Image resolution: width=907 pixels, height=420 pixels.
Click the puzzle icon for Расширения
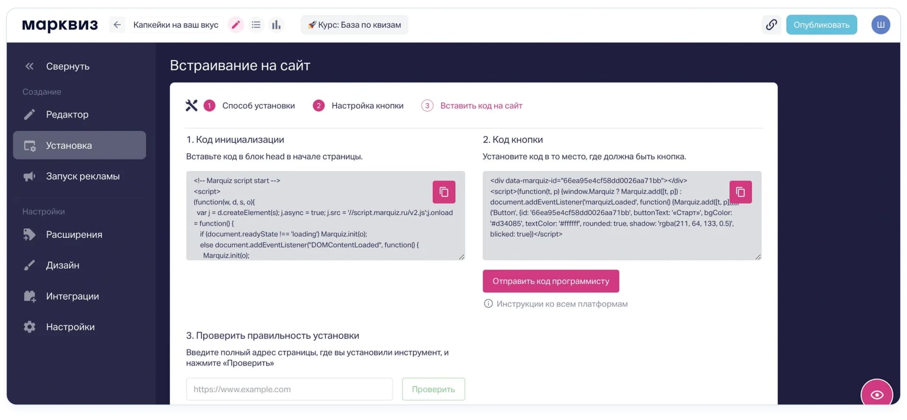tap(29, 235)
